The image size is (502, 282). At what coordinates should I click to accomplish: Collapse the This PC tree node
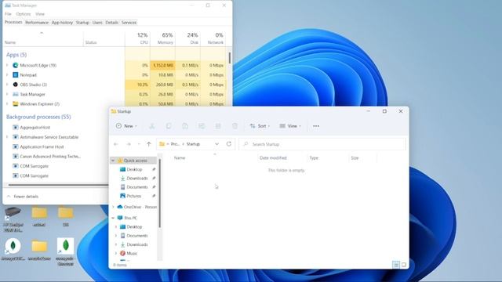113,218
